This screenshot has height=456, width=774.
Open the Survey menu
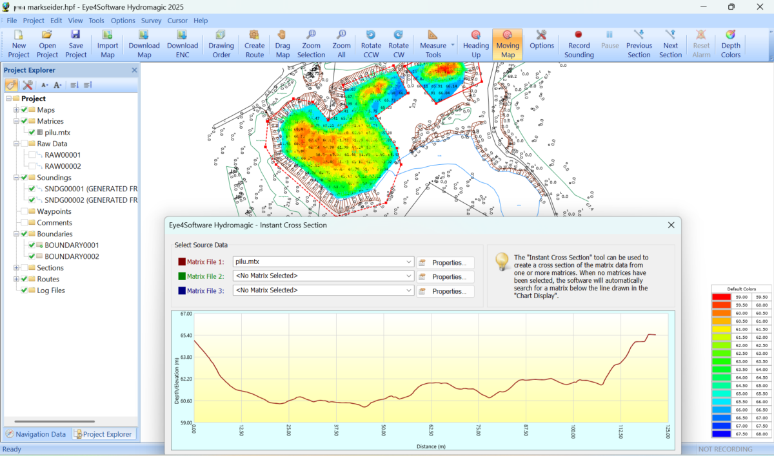pyautogui.click(x=151, y=21)
